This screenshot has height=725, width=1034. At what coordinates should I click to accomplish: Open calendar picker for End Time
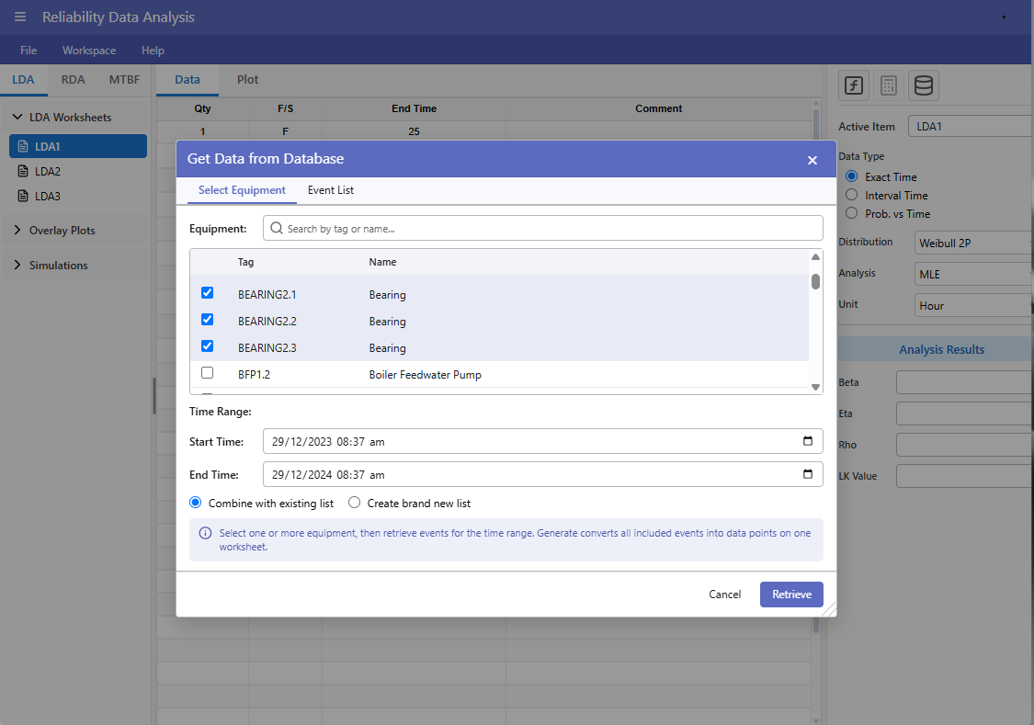tap(808, 474)
